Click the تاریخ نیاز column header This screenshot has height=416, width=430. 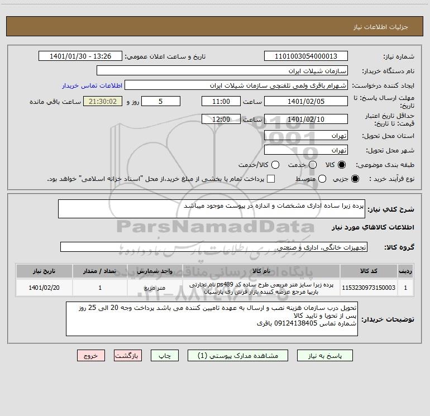pos(44,271)
